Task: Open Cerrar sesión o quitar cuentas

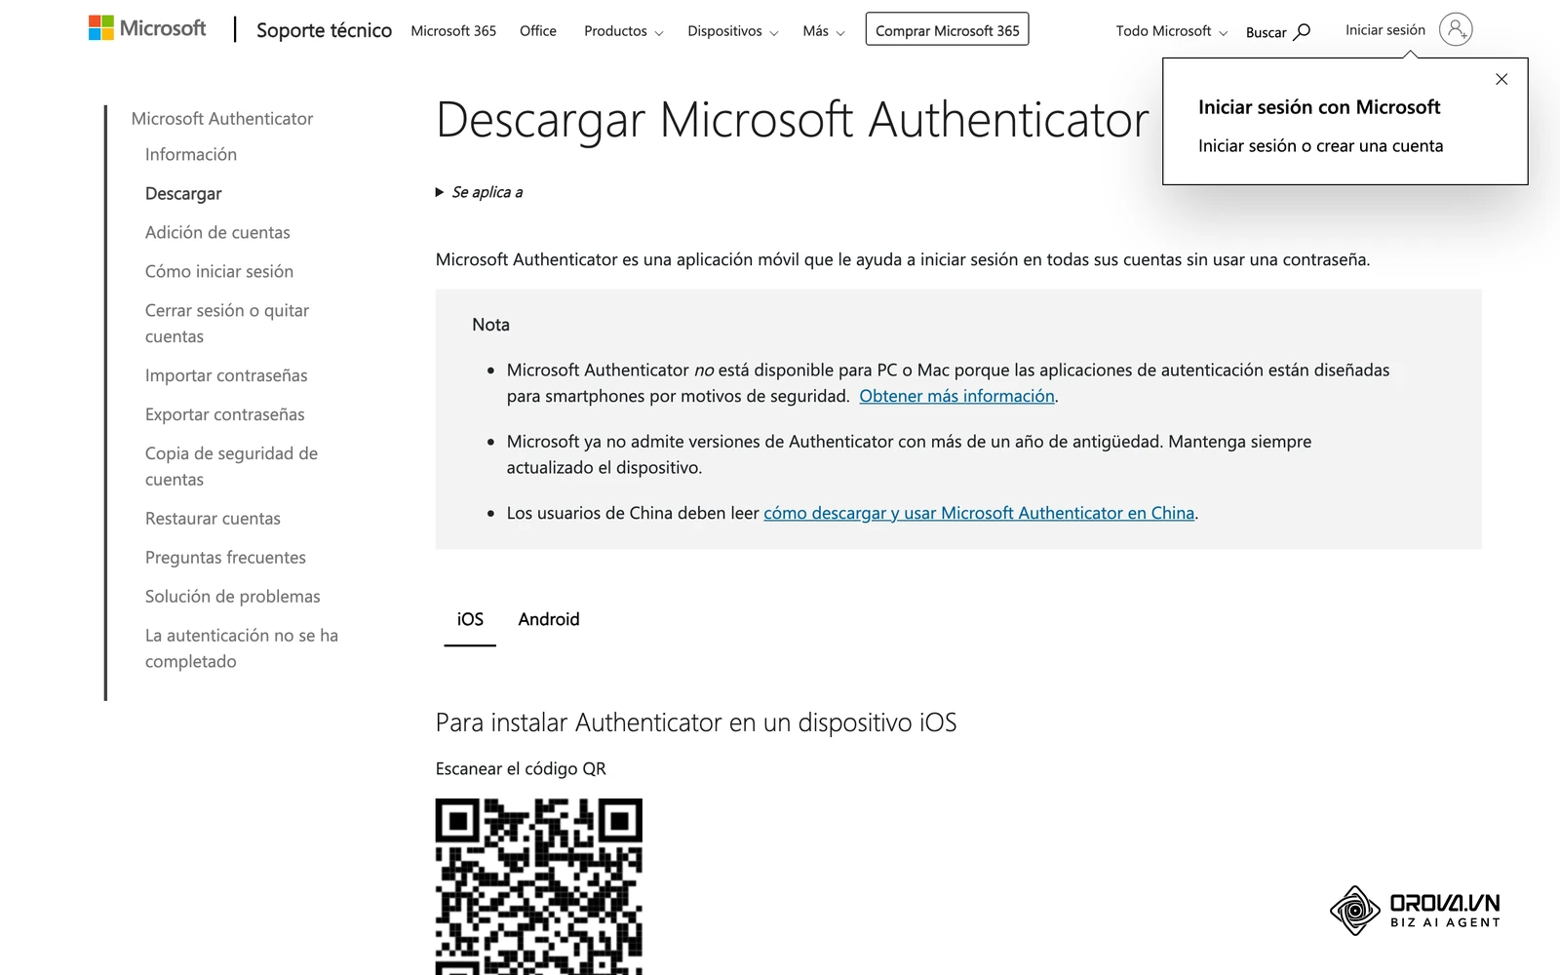Action: [x=227, y=323]
